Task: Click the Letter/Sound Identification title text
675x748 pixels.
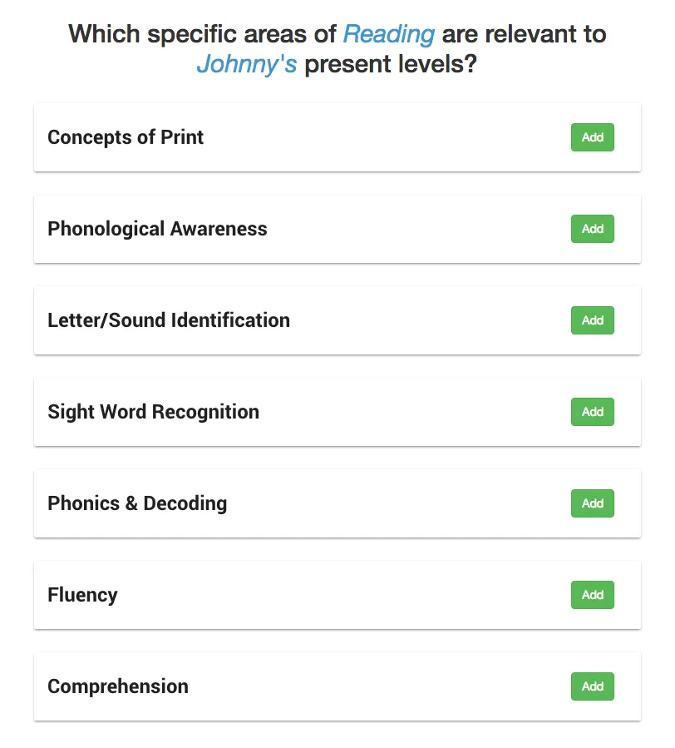Action: [x=169, y=320]
